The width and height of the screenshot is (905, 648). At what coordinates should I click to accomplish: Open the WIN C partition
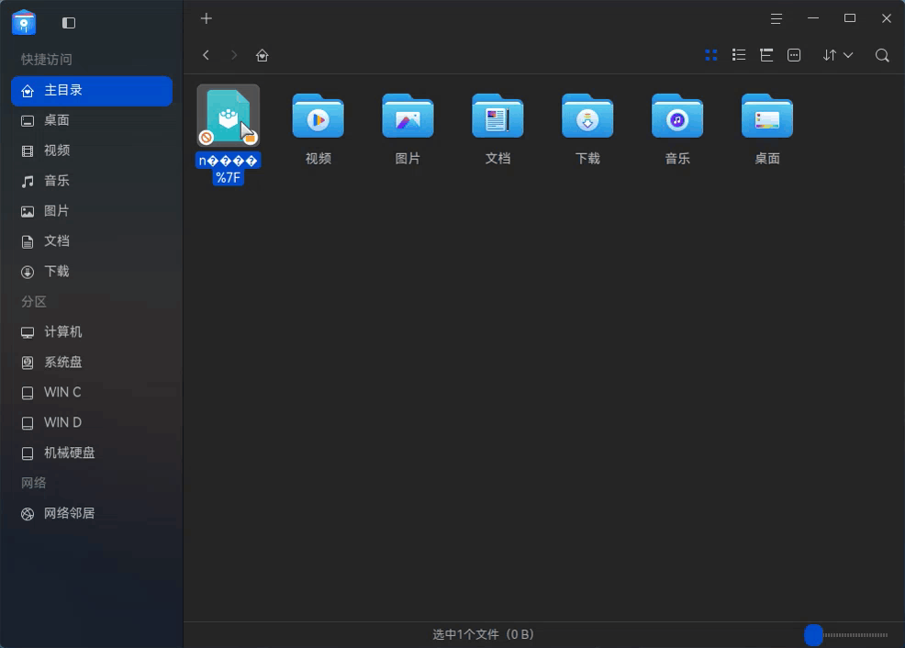tap(92, 392)
